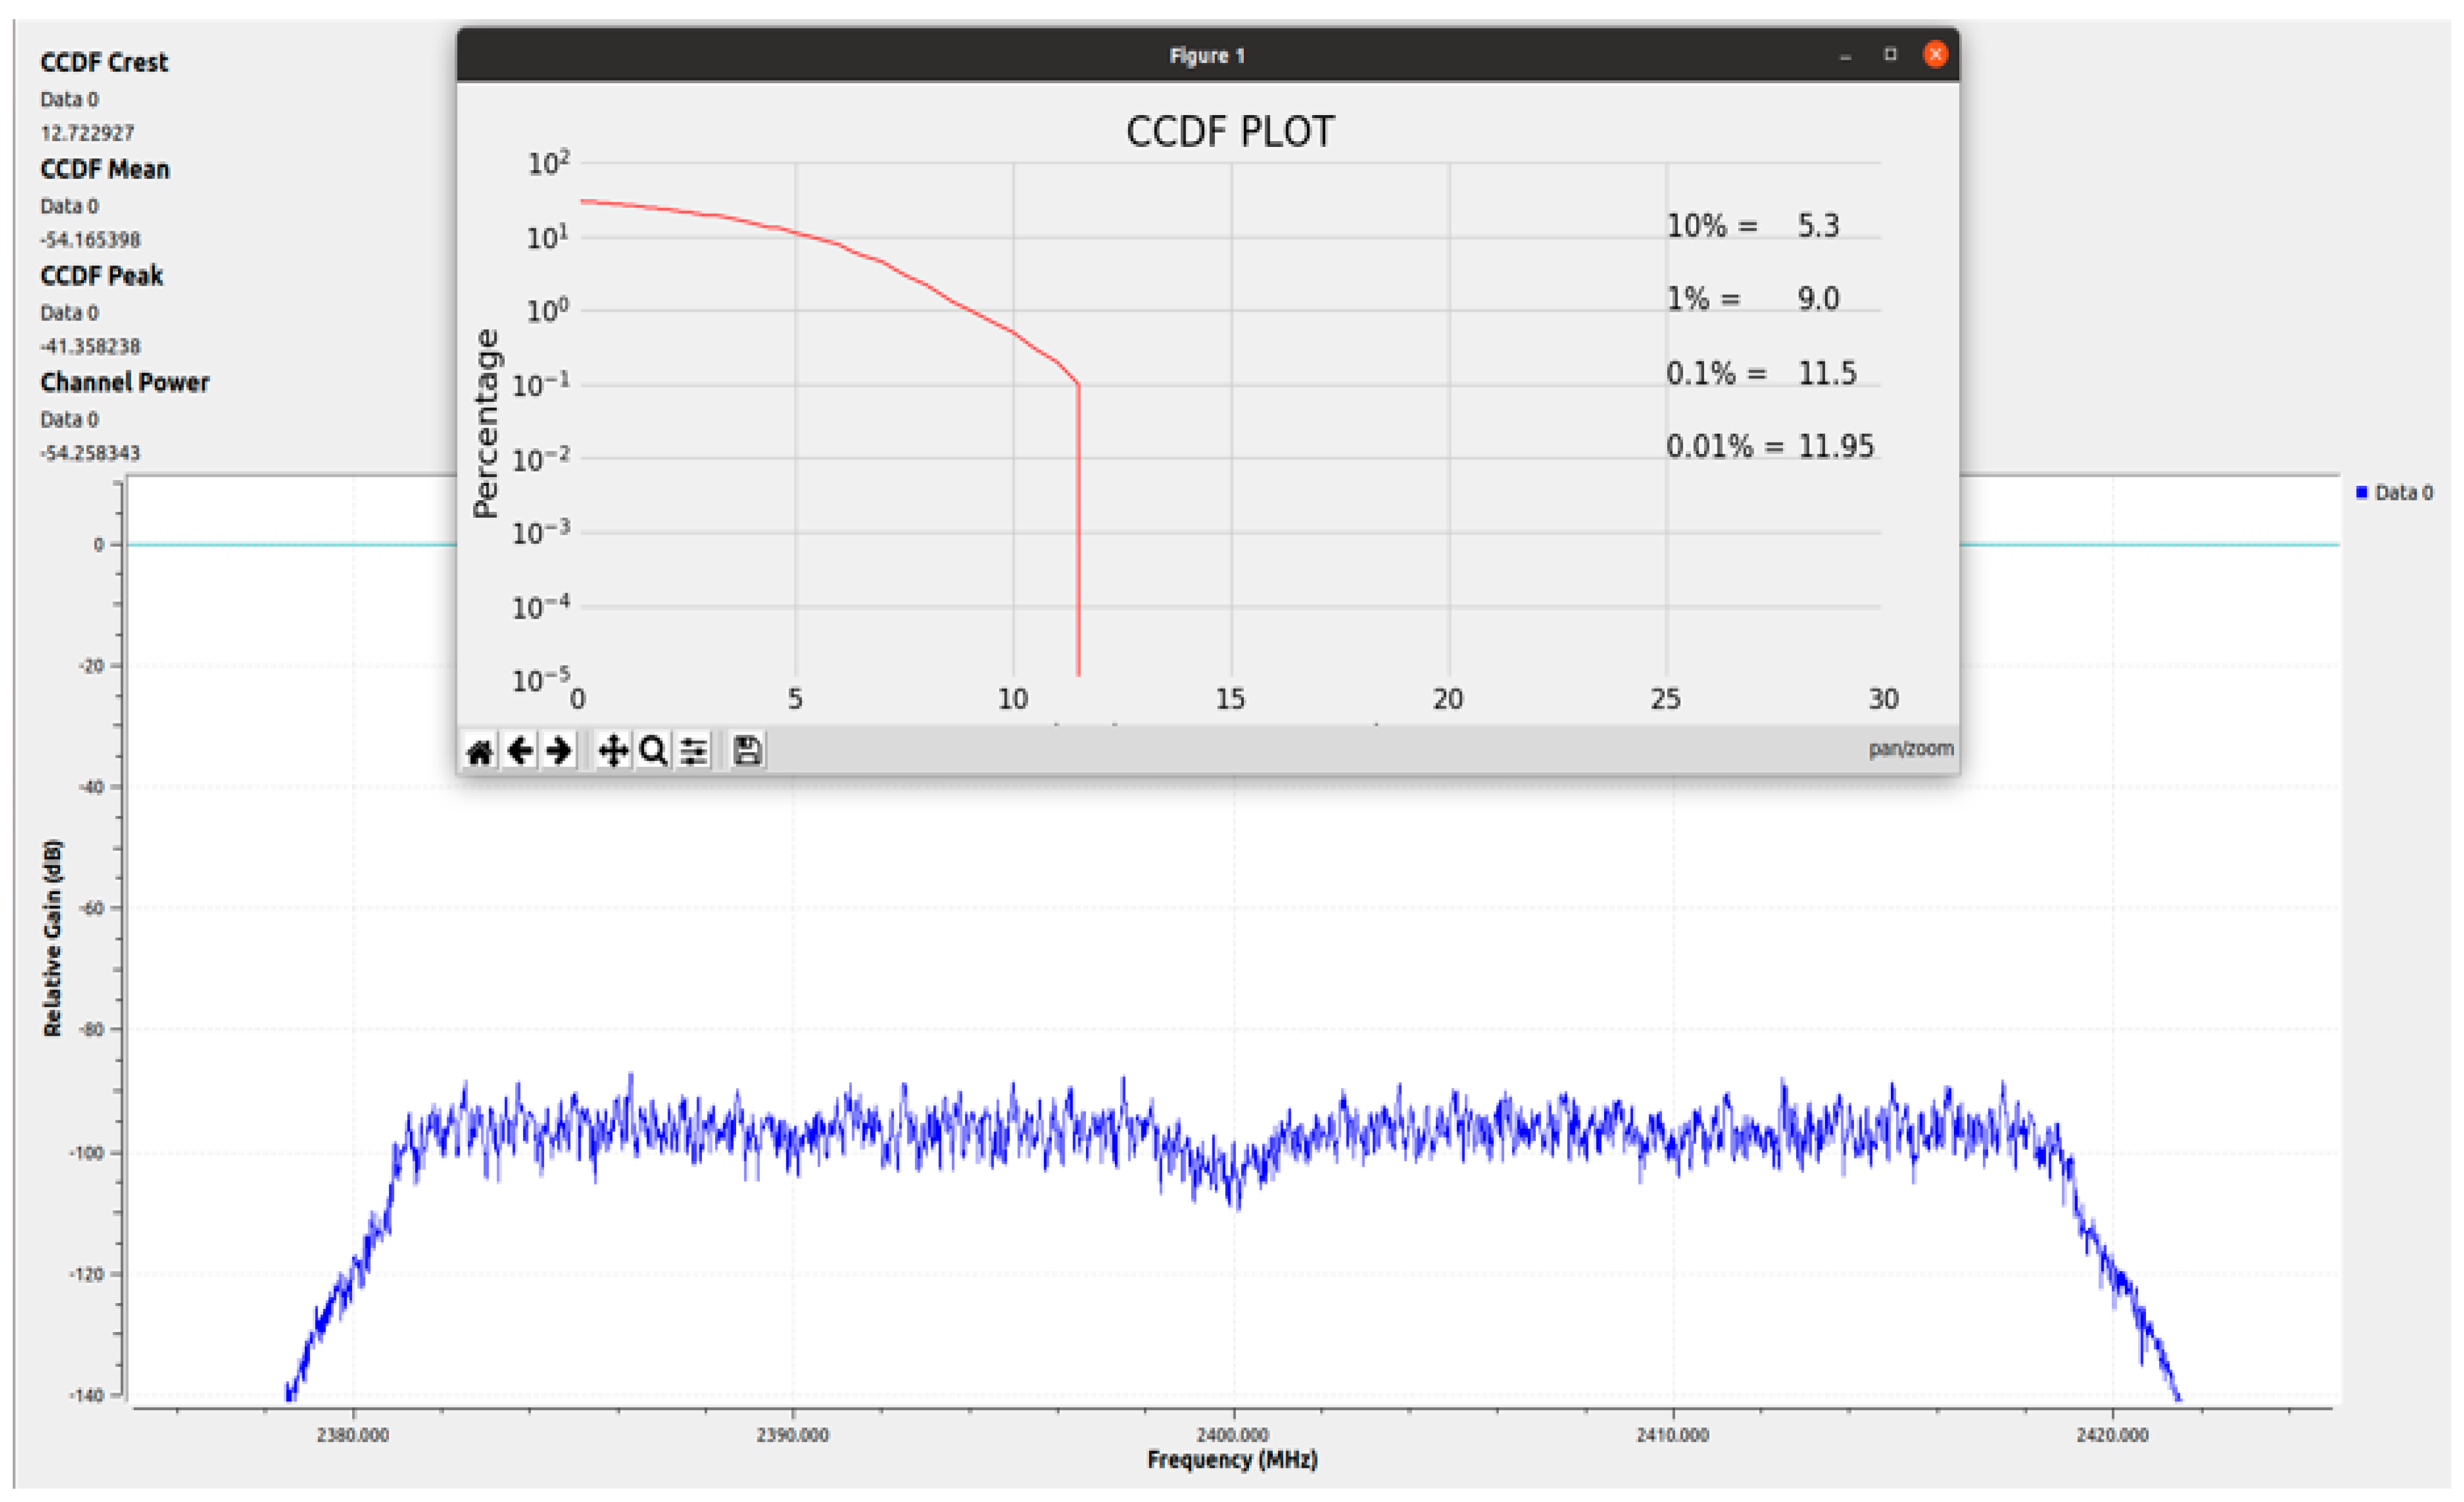Reset the plot view with Home icon
This screenshot has width=2464, height=1502.
[480, 751]
